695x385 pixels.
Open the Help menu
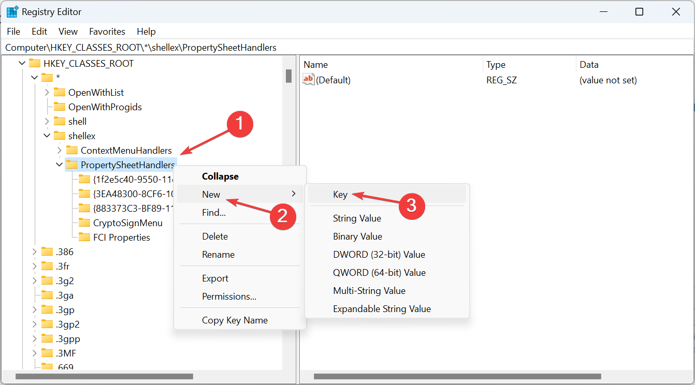point(146,32)
